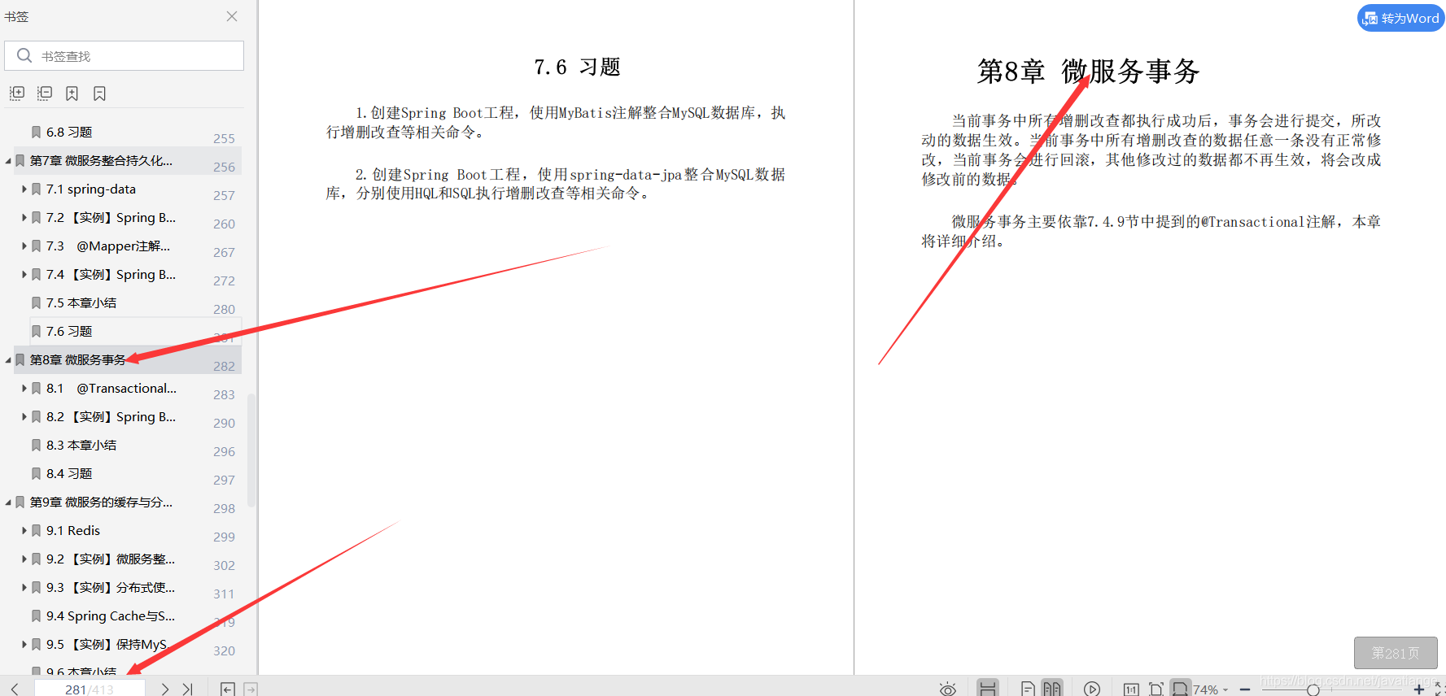Click the delete bookmark icon
1446x696 pixels.
point(99,94)
